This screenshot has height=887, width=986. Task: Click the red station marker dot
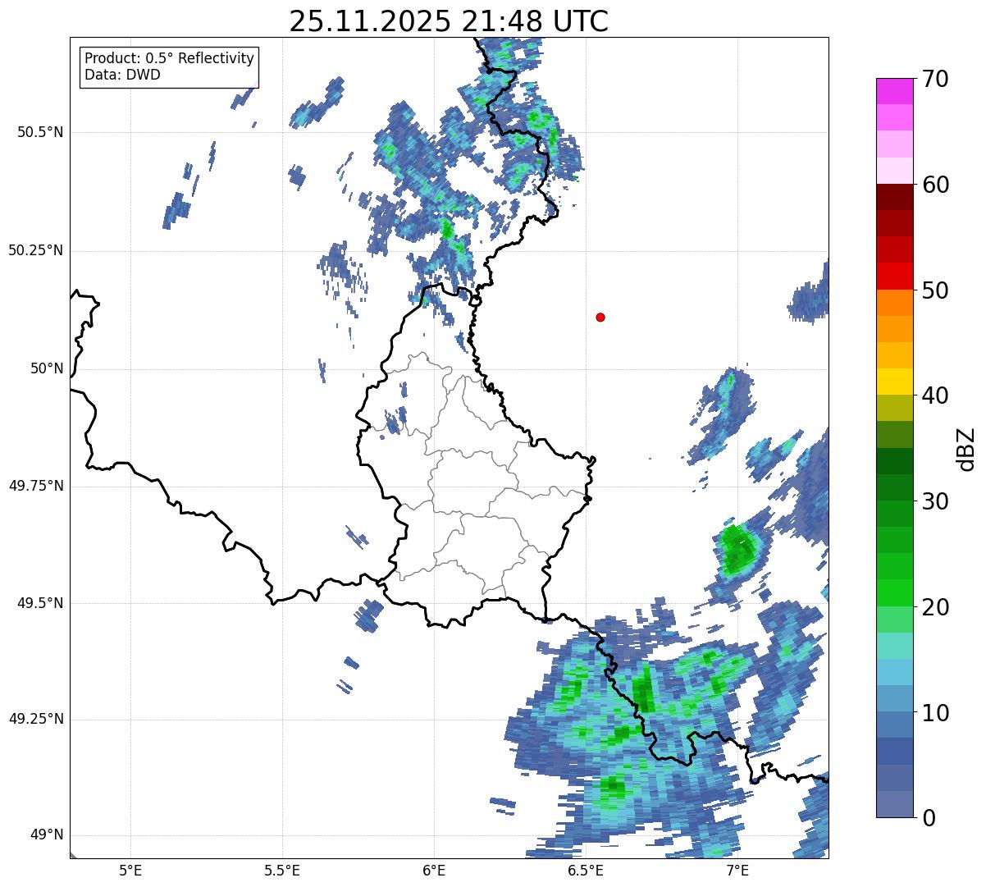(600, 317)
